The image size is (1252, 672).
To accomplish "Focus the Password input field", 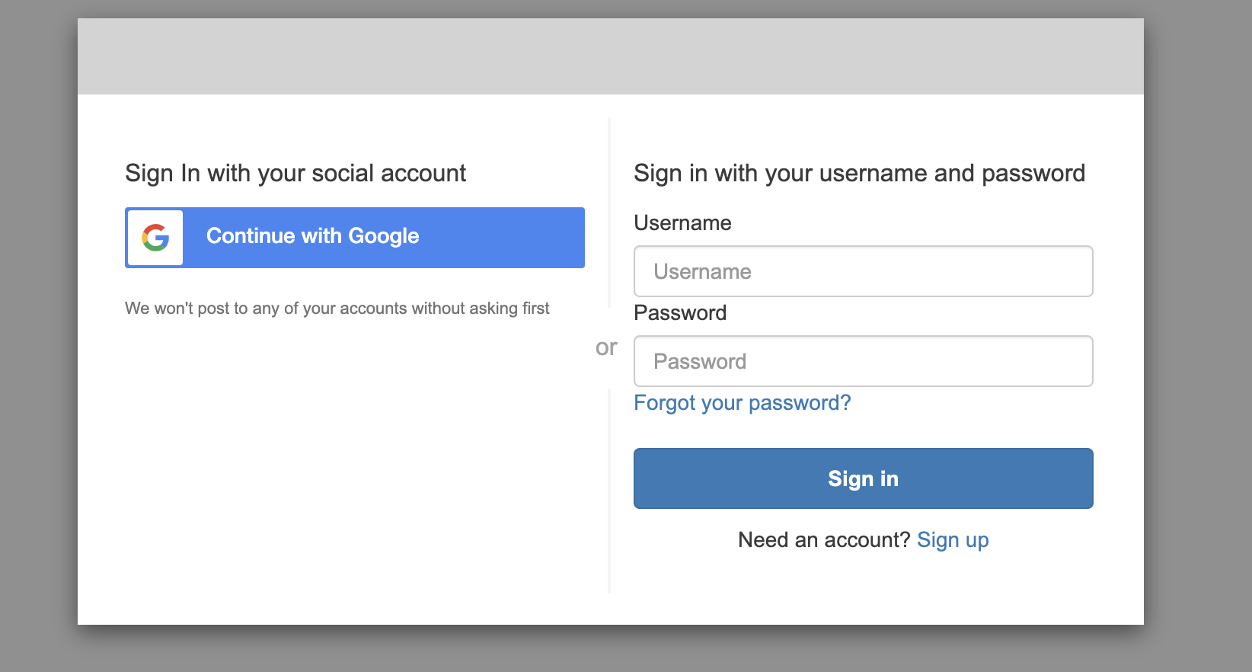I will (x=864, y=361).
